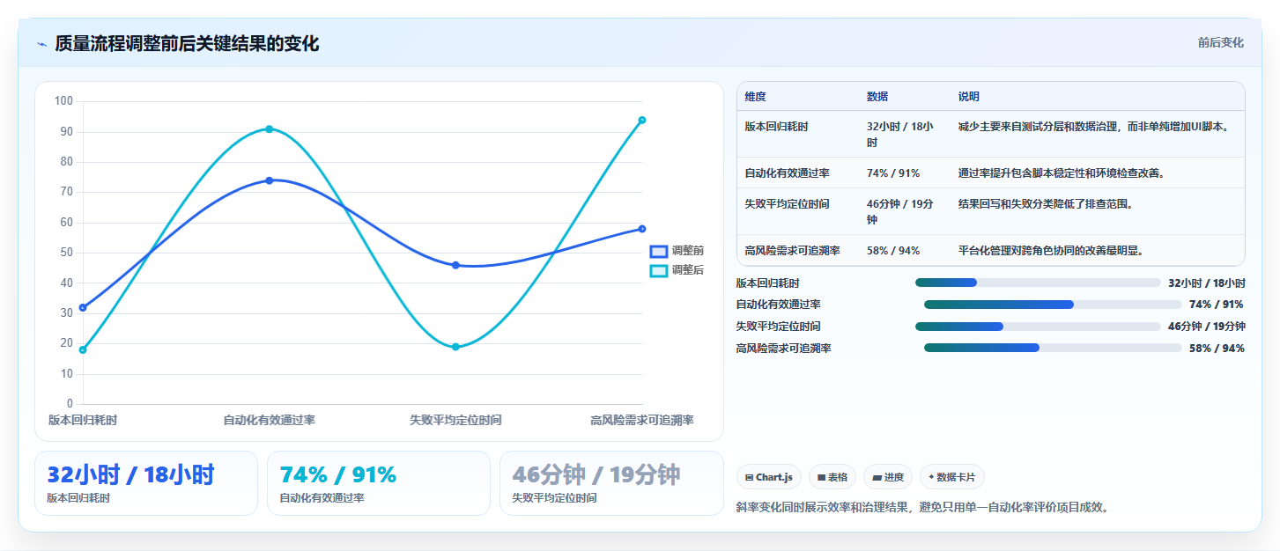
Task: Click 调整后 data point at 自动化有效通过率 (91)
Action: [270, 129]
